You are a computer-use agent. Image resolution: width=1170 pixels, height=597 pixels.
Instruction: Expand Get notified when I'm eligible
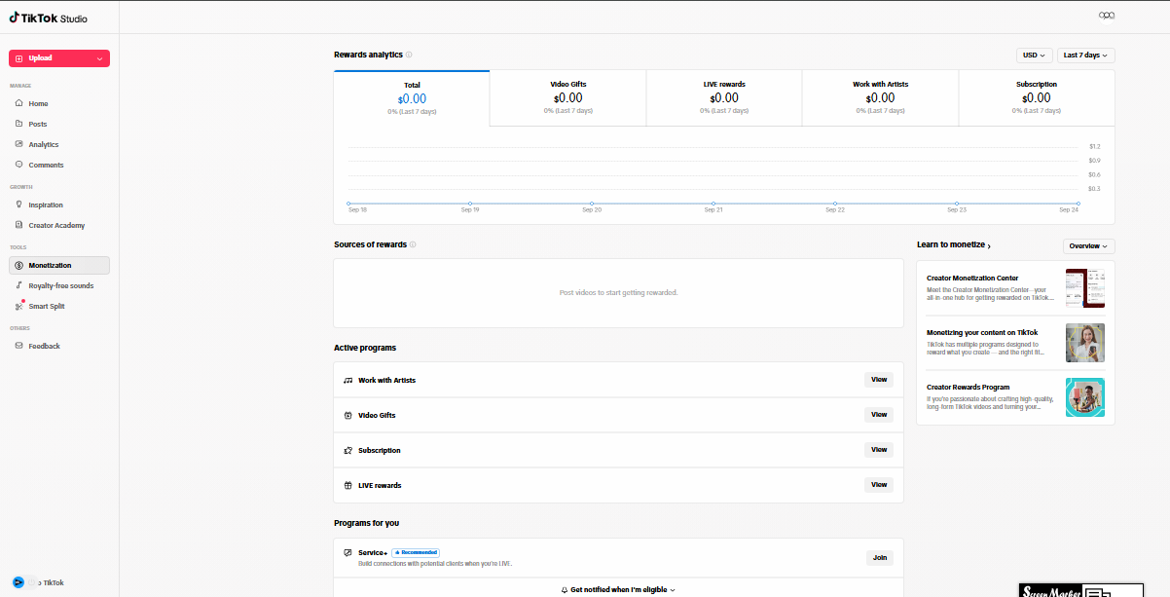(x=618, y=589)
